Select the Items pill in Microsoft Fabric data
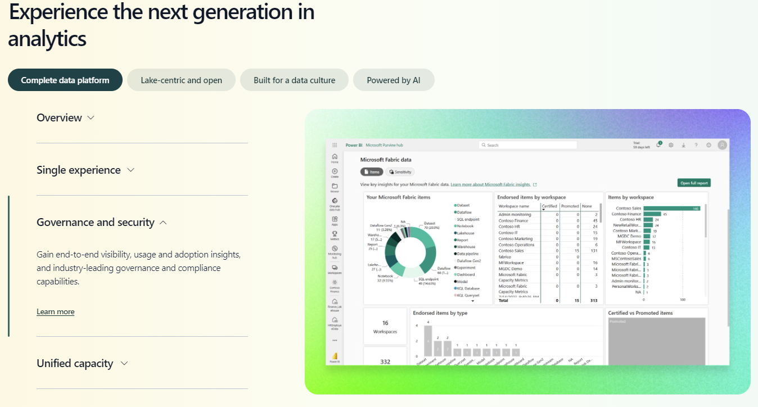Image resolution: width=758 pixels, height=407 pixels. coord(372,172)
